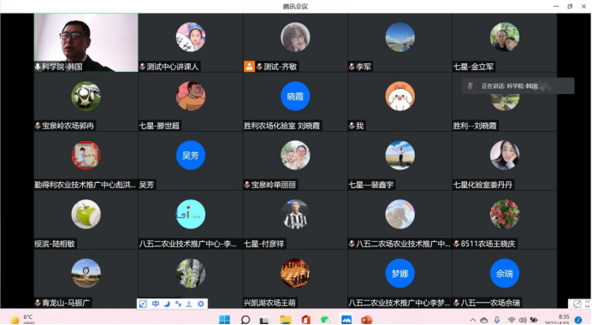The image size is (592, 325).
Task: Open Tencent Meeting icon in taskbar
Action: [x=346, y=320]
